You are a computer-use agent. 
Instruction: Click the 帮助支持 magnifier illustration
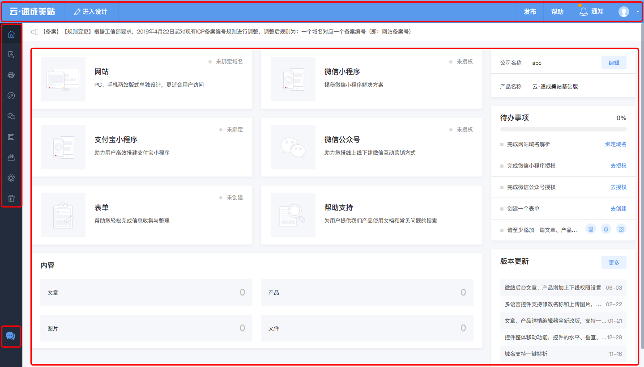(x=293, y=215)
